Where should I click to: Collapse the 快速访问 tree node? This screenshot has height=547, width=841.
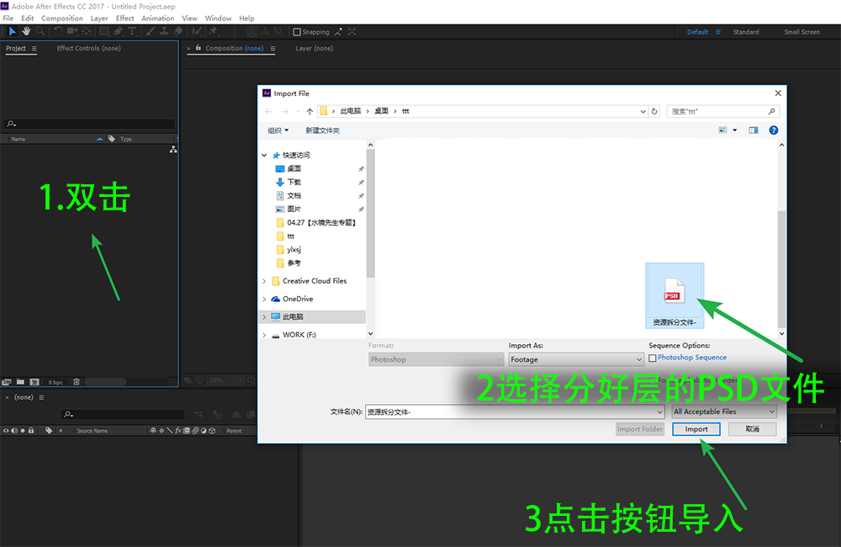(x=264, y=155)
